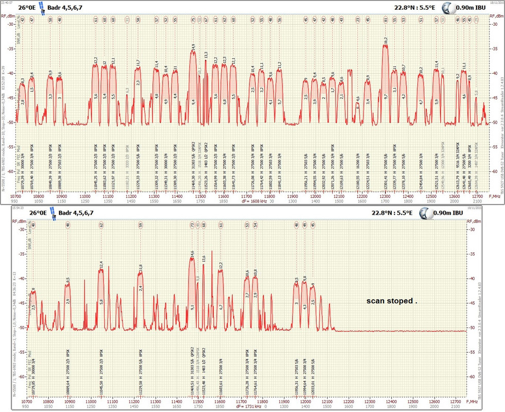Select the level marker 75 in the top chart
This screenshot has height=412, width=505.
point(193,20)
